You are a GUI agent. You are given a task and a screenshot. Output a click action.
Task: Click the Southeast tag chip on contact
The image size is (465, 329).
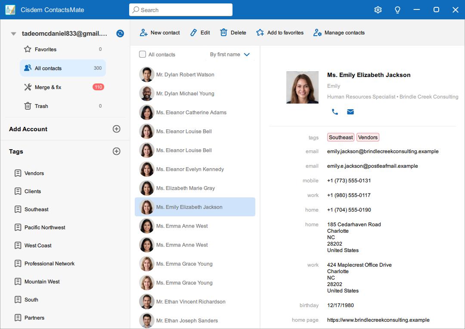point(341,137)
